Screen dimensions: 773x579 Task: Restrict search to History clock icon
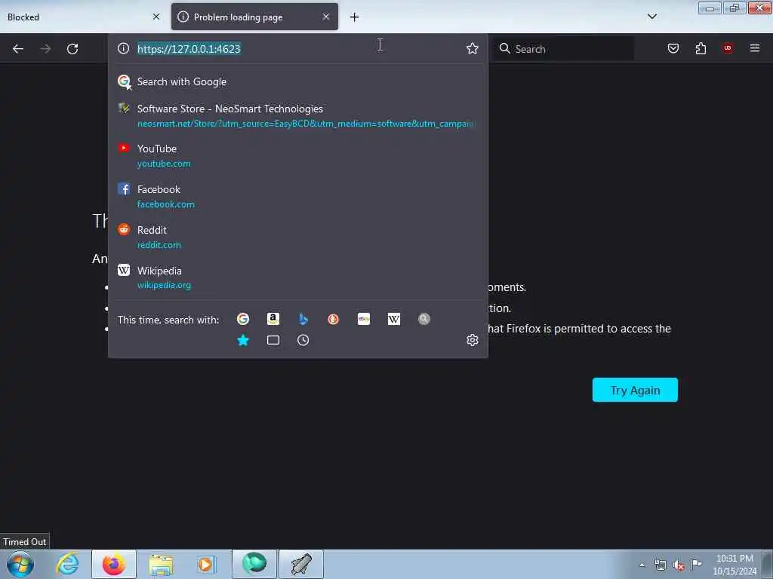[x=303, y=340]
